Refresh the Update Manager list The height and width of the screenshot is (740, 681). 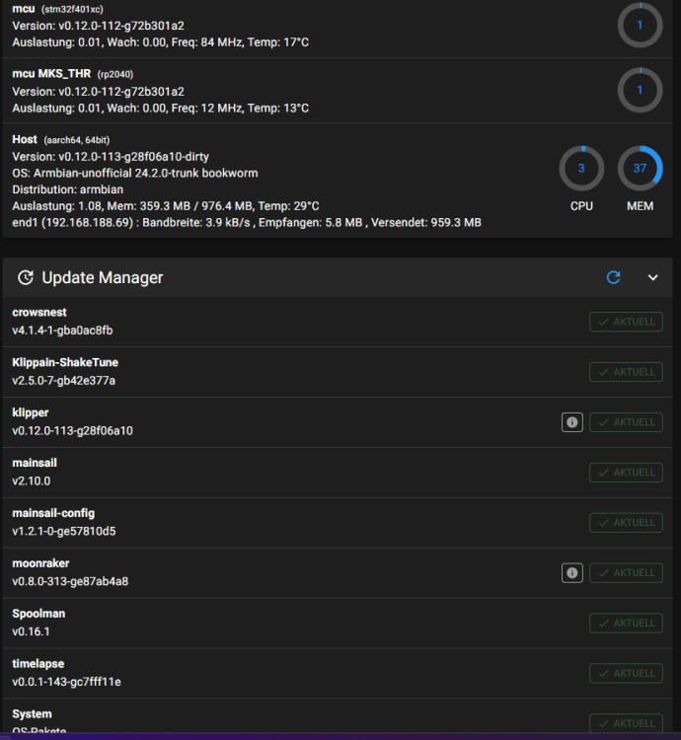point(614,278)
